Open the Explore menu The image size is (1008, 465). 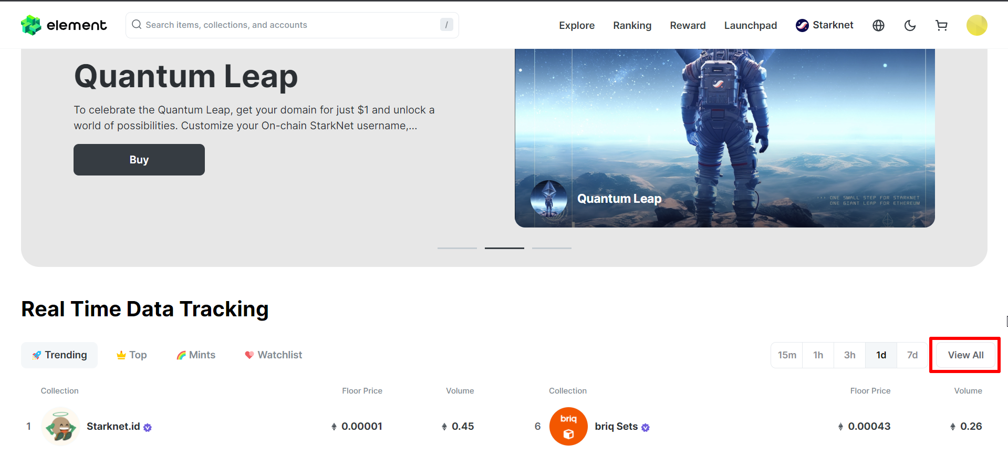[577, 25]
